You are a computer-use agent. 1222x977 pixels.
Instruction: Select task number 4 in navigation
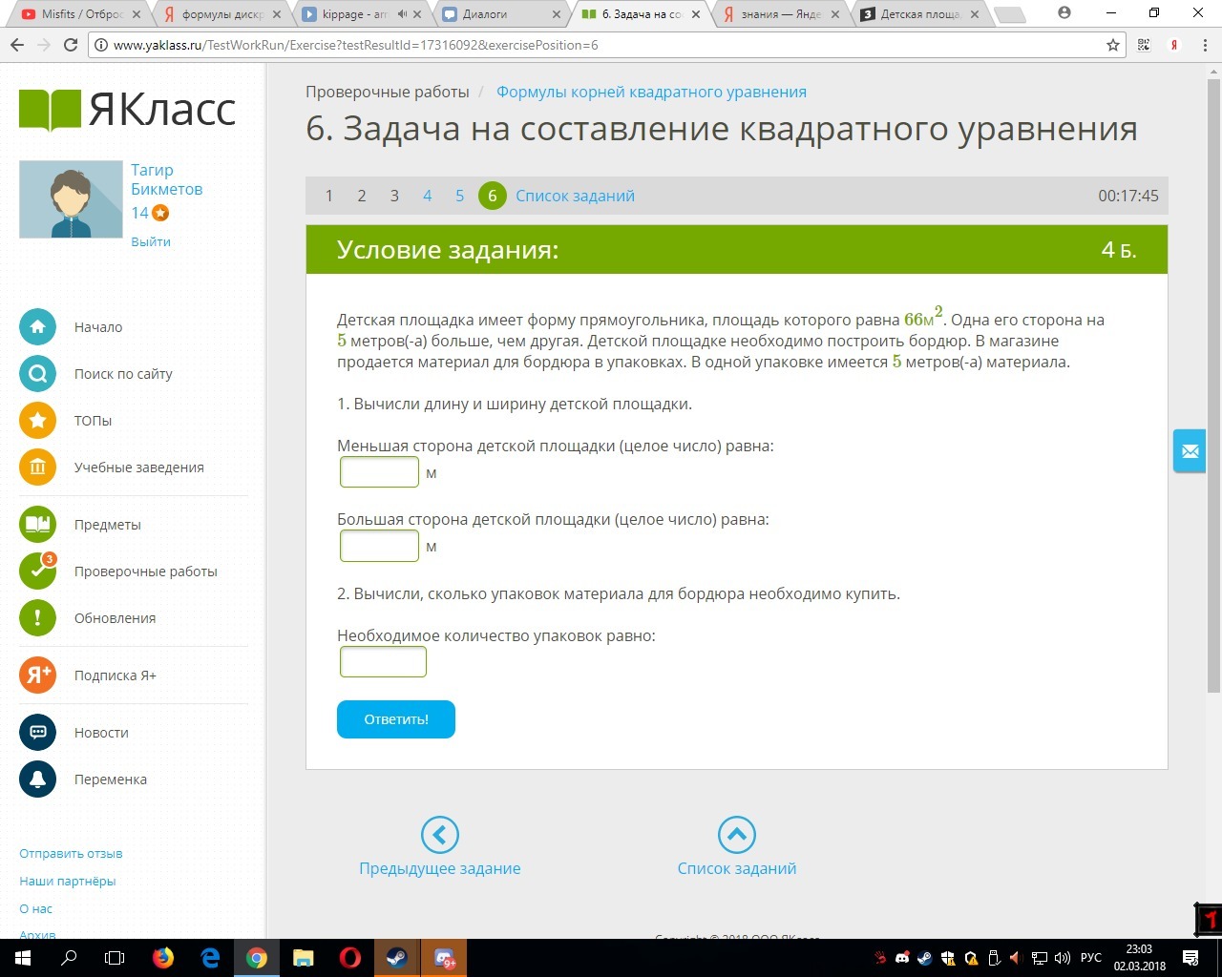[427, 196]
